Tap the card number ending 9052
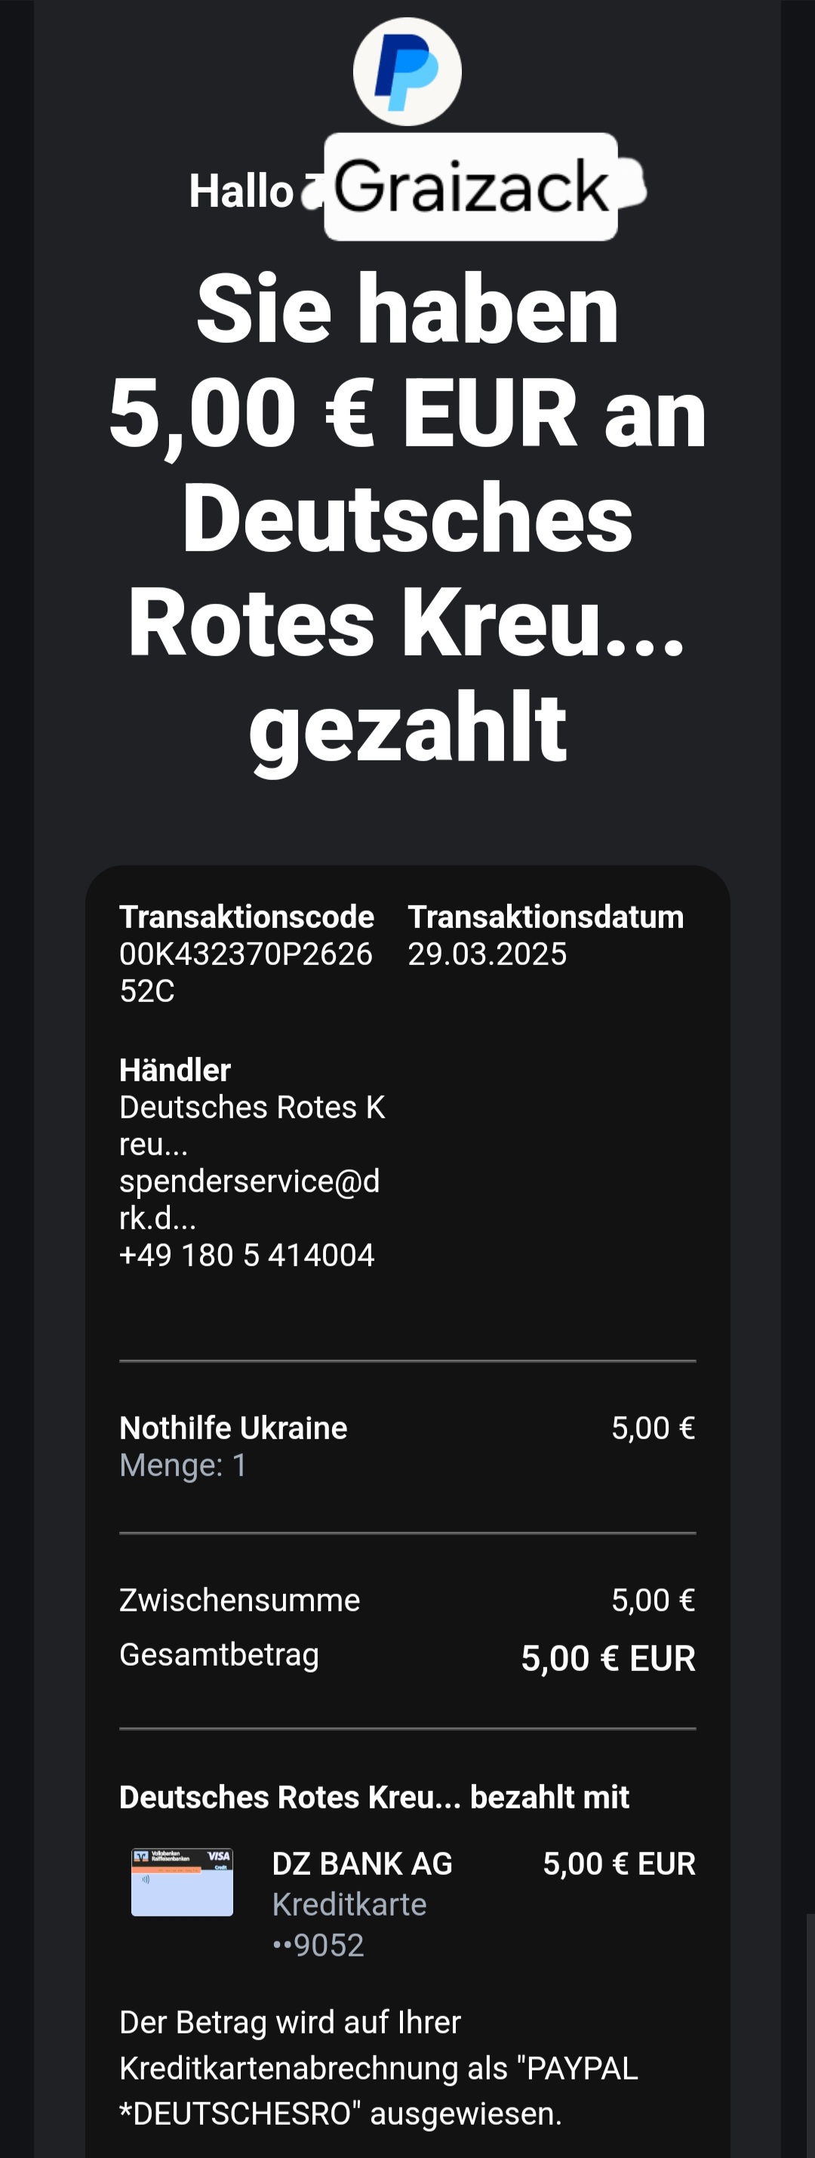 318,1944
